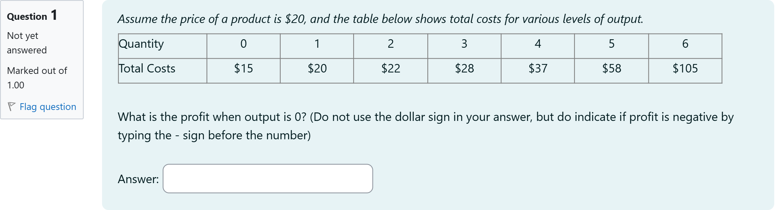Click the flag icon beside Flag question

(13, 106)
